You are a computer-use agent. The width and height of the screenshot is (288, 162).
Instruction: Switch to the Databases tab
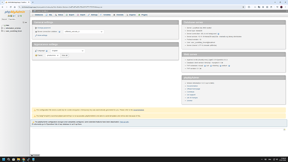[x=38, y=15]
